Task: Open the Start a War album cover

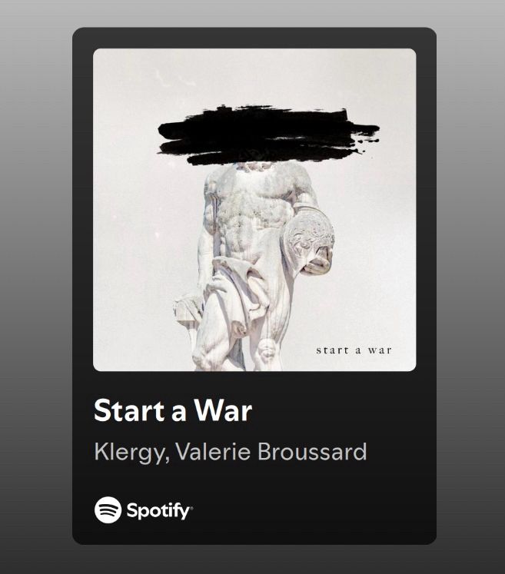Action: [x=254, y=210]
